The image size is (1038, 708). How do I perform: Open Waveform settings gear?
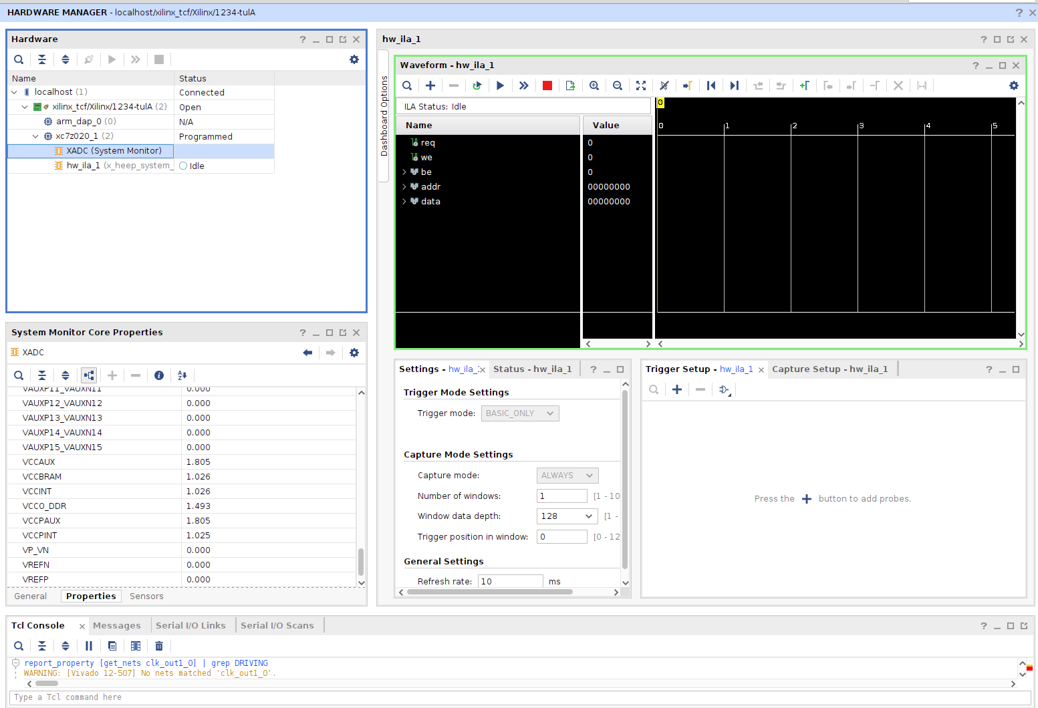click(x=1014, y=85)
